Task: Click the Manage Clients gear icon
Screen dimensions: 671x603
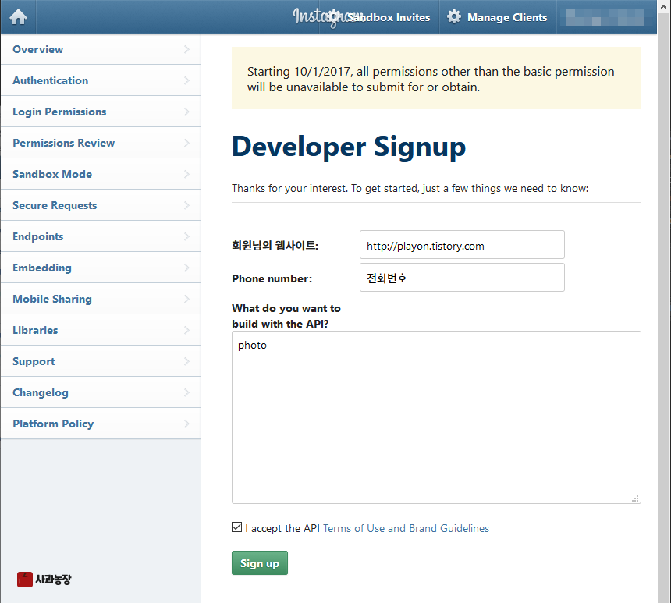Action: click(454, 17)
